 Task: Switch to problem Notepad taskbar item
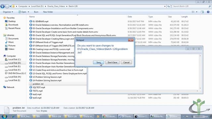click(x=173, y=116)
